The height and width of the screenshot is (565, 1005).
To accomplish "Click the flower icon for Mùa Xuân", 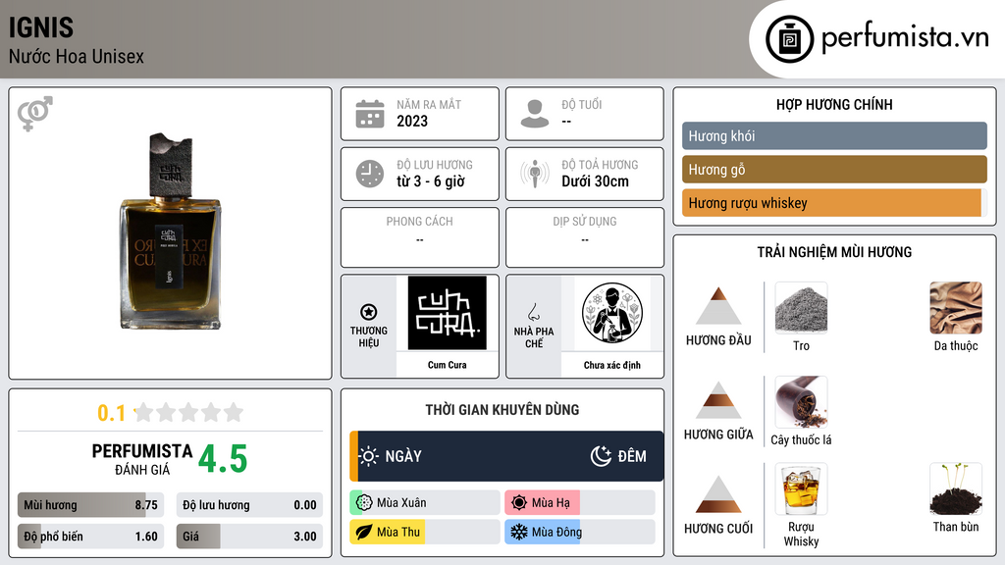I will tap(364, 503).
